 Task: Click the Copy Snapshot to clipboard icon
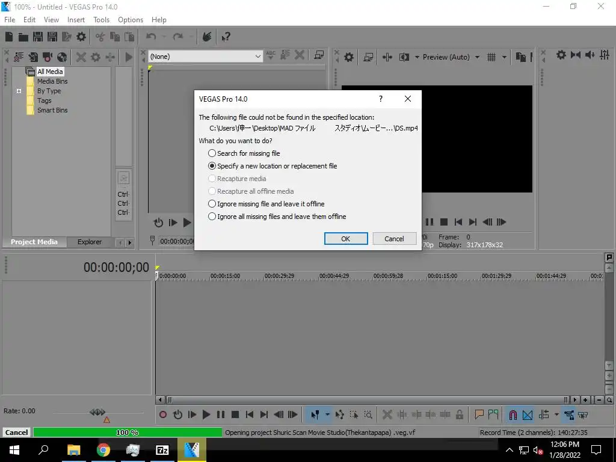520,57
